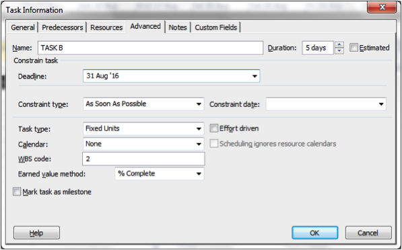This screenshot has width=402, height=250.
Task: Open the Calendar dropdown set to None
Action: click(x=199, y=144)
